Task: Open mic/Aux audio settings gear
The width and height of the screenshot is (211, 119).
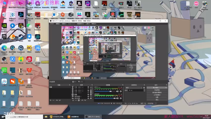Action: [x=121, y=91]
